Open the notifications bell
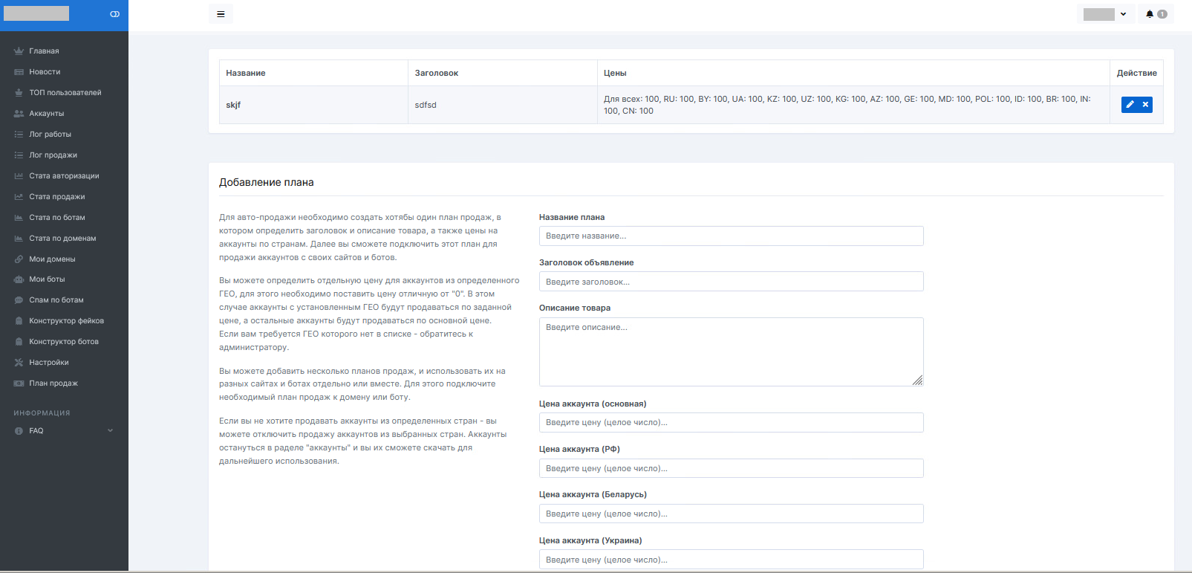 [x=1150, y=14]
